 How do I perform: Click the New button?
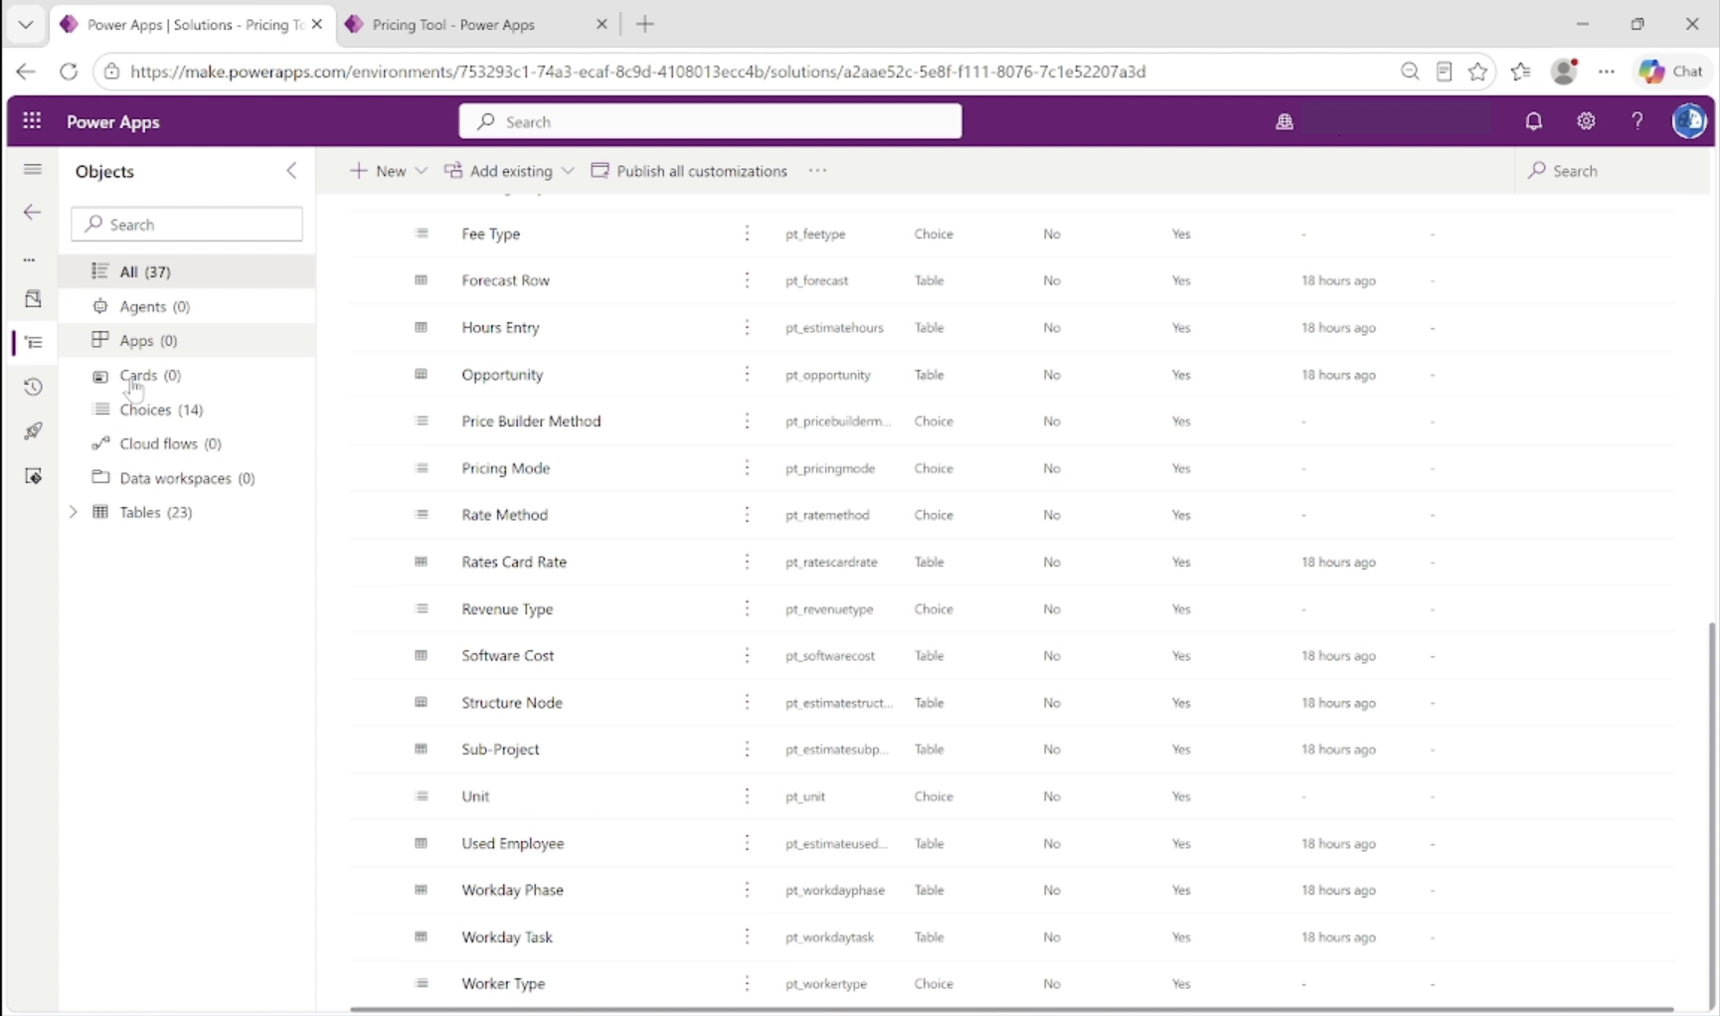point(379,171)
